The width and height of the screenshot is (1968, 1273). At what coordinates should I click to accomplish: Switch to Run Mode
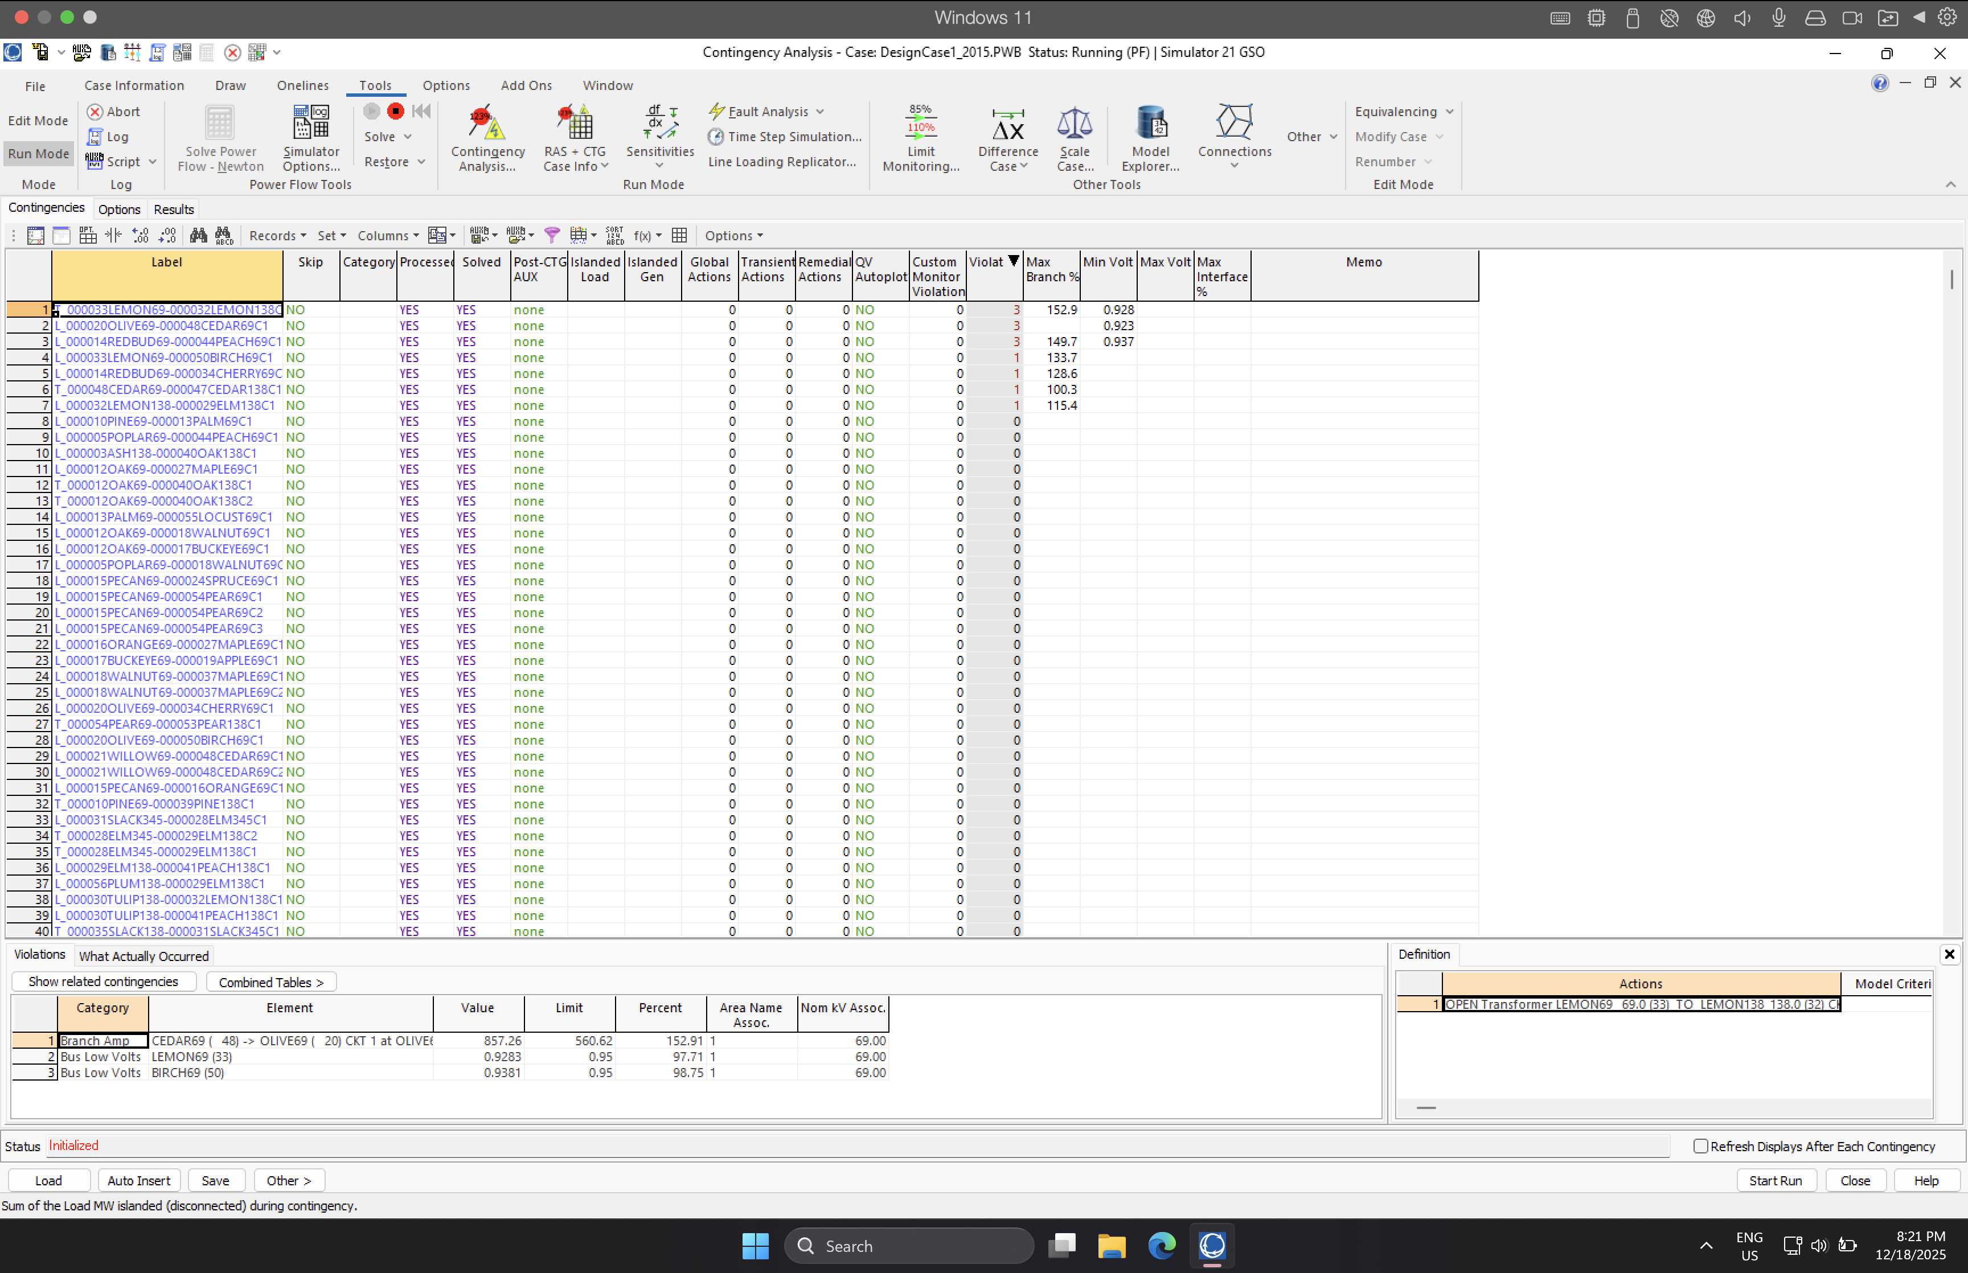coord(38,154)
